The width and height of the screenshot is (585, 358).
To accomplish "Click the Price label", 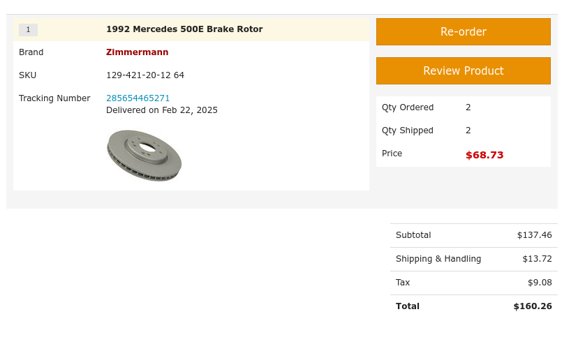I will pyautogui.click(x=392, y=154).
